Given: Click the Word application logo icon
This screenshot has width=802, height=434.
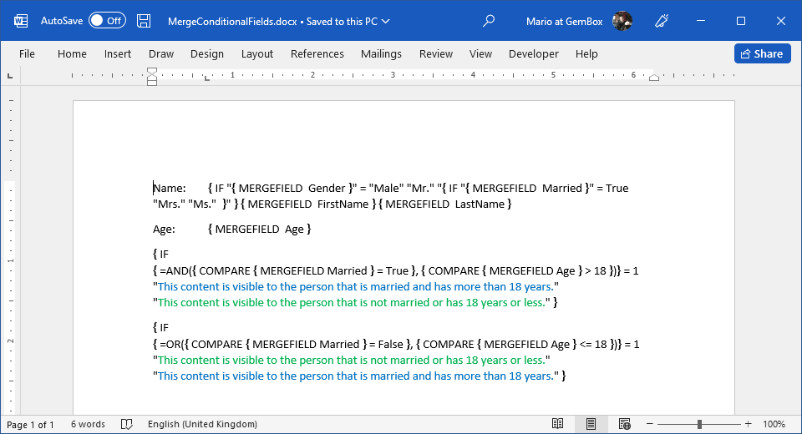Looking at the screenshot, I should click(x=20, y=21).
